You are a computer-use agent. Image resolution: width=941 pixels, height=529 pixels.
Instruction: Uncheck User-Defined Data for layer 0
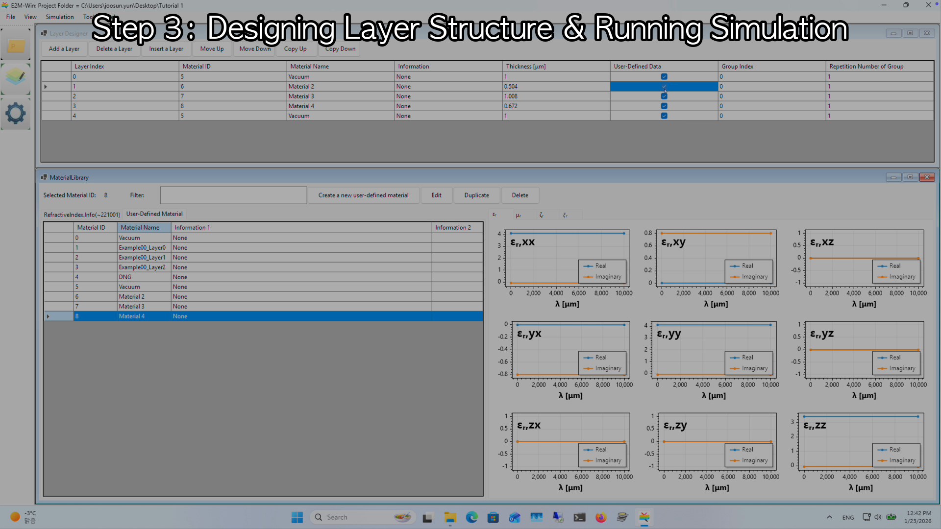coord(664,76)
